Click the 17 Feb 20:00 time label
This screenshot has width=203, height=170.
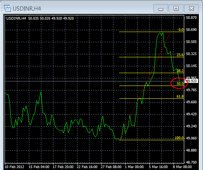(x=63, y=167)
